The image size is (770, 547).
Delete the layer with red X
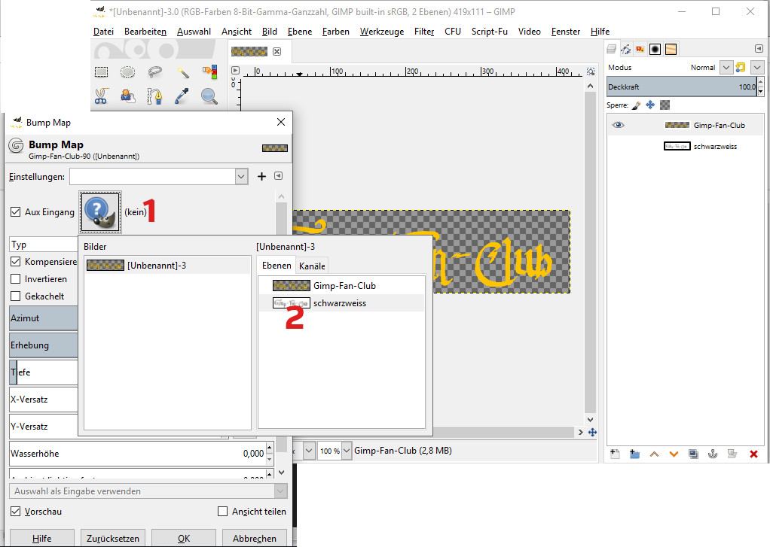[753, 454]
